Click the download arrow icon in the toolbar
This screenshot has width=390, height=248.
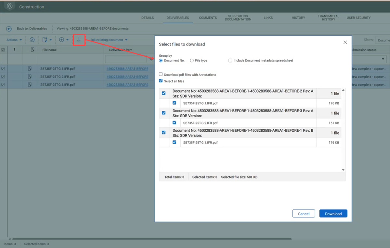coord(79,40)
